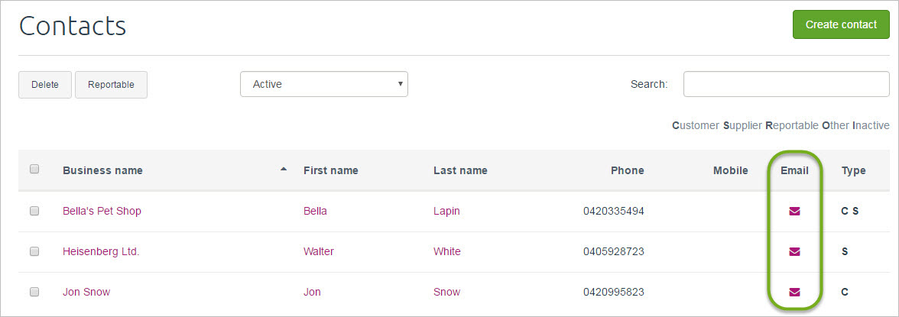This screenshot has width=899, height=317.
Task: Click the Business name sort arrow
Action: [284, 169]
